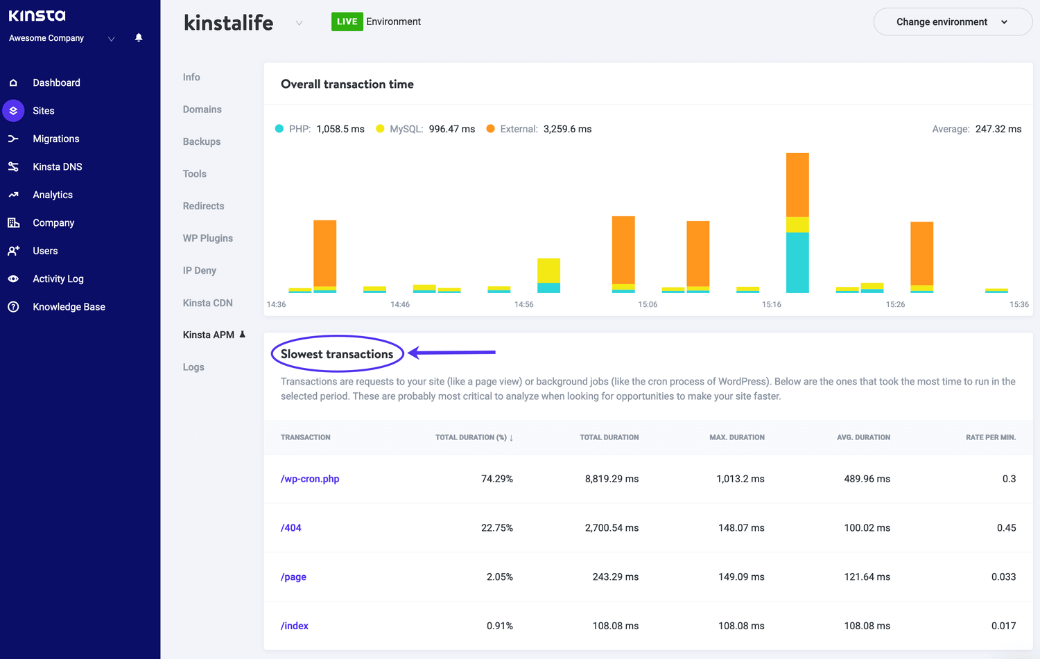The height and width of the screenshot is (659, 1040).
Task: Click the tallest chart bar near 15:16
Action: click(797, 223)
